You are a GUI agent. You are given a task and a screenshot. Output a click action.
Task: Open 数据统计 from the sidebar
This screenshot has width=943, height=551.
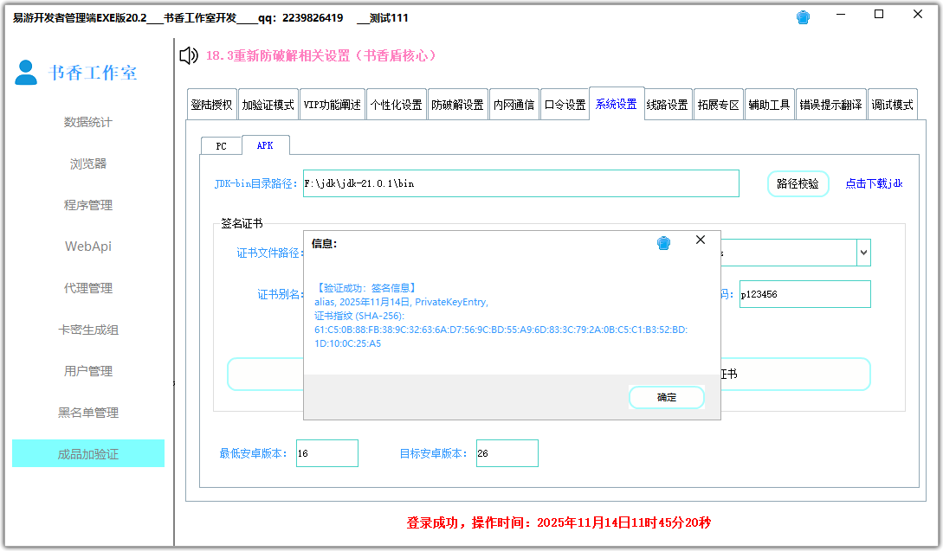tap(87, 122)
